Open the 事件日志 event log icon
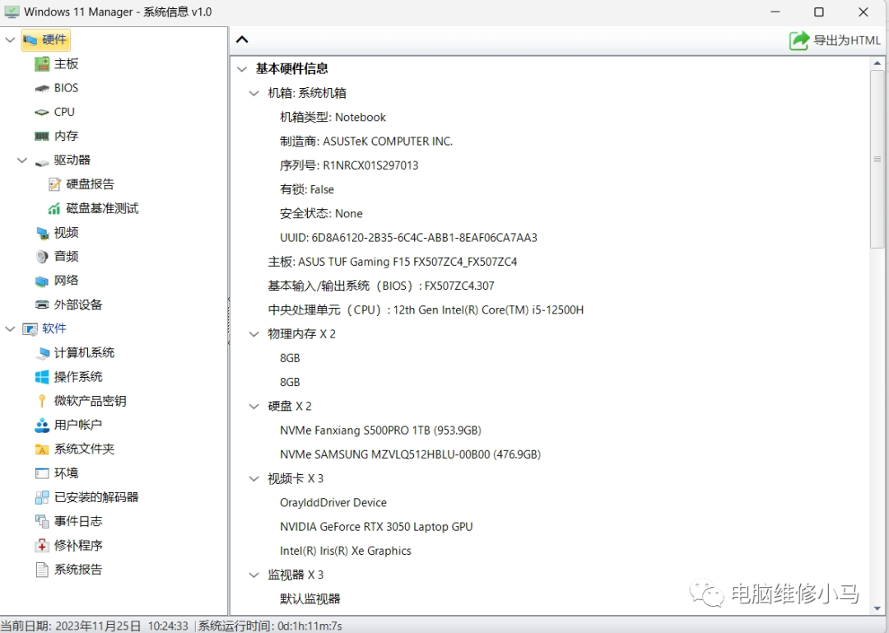Screen dimensions: 889x633 pyautogui.click(x=42, y=521)
